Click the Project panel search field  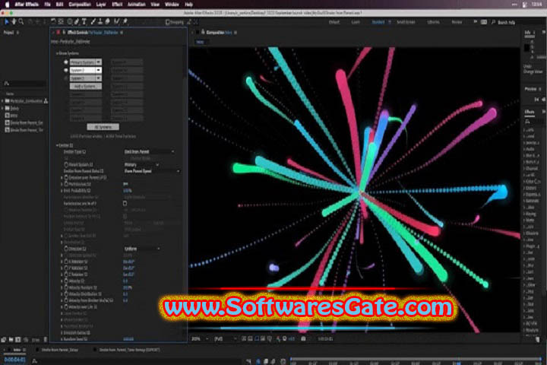click(x=25, y=83)
